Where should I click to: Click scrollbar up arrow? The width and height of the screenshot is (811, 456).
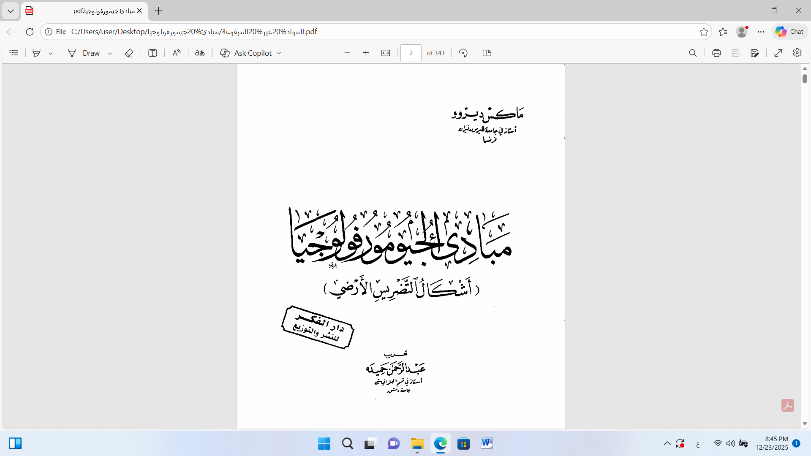[805, 68]
